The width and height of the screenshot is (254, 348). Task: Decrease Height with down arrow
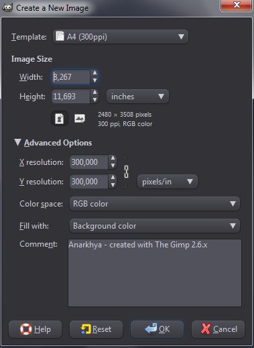tap(94, 100)
